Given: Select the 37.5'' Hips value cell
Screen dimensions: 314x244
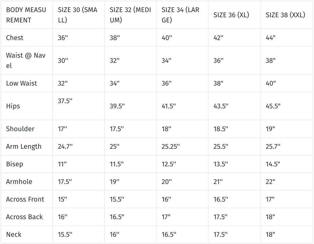Looking at the screenshot, I should click(65, 101).
